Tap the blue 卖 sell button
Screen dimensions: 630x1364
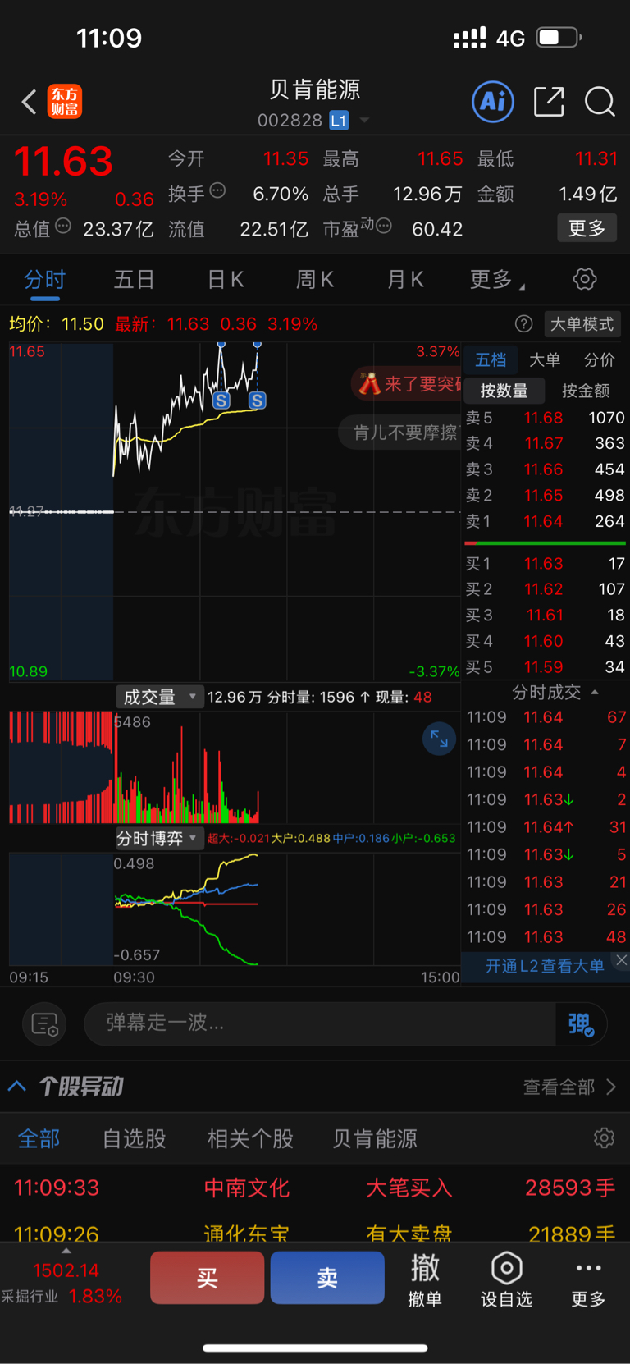pyautogui.click(x=327, y=1278)
